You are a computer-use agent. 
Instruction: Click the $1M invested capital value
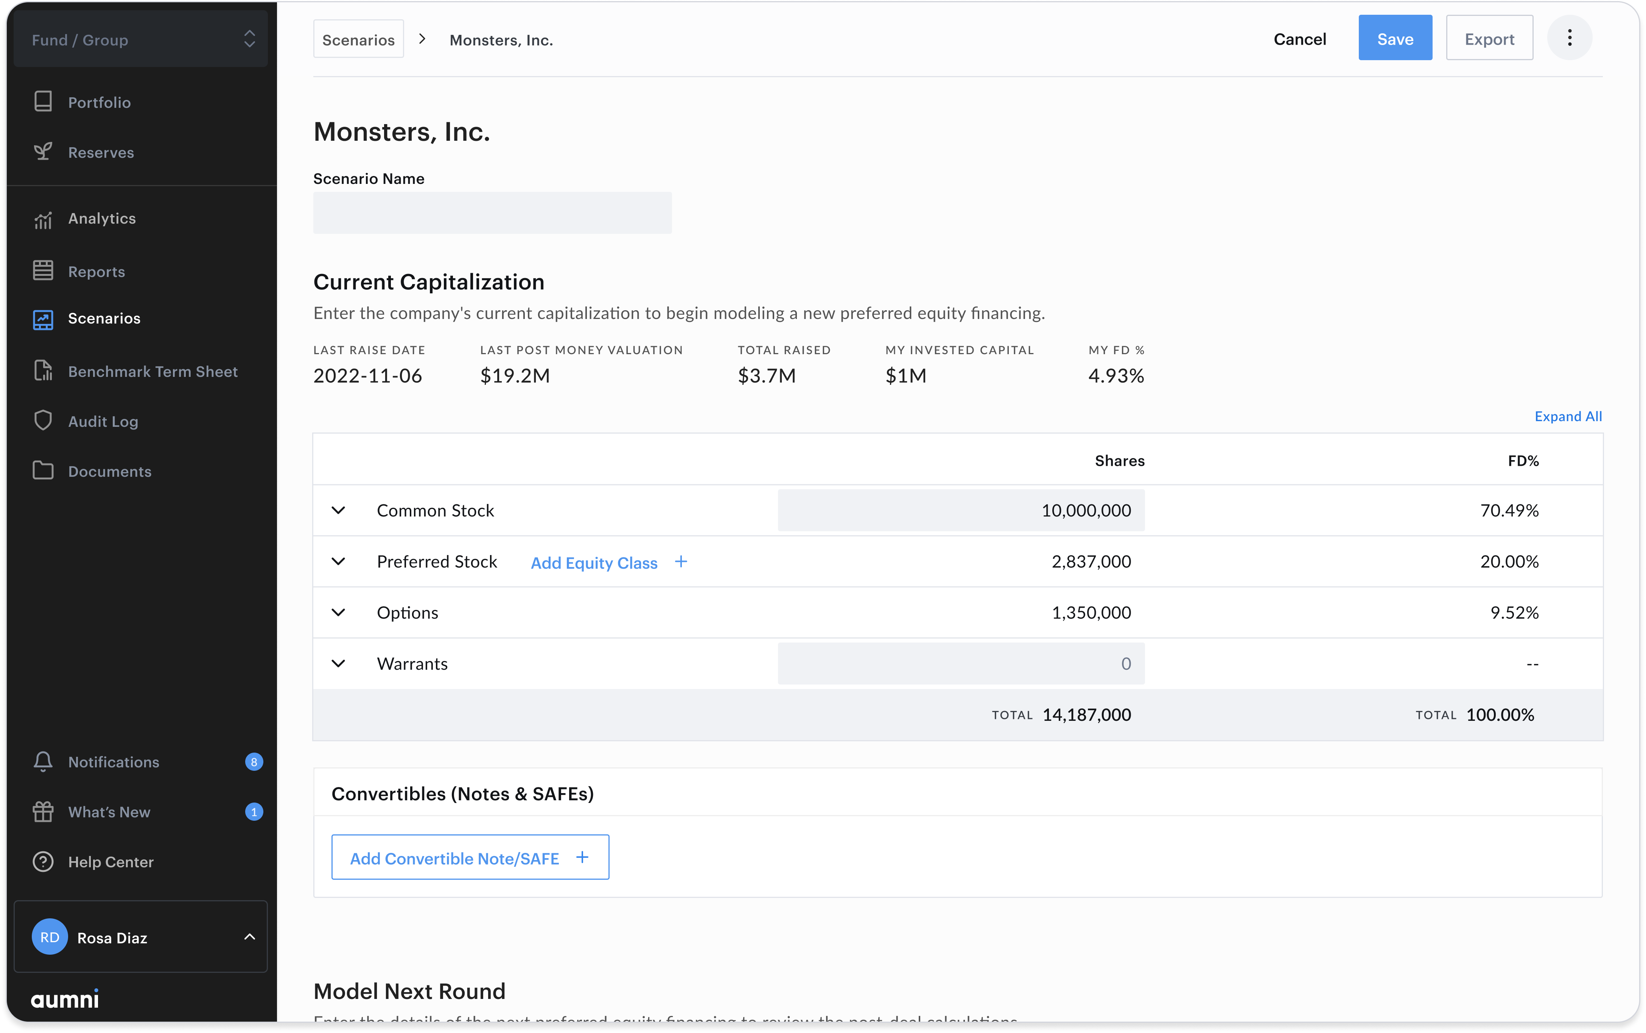(905, 375)
